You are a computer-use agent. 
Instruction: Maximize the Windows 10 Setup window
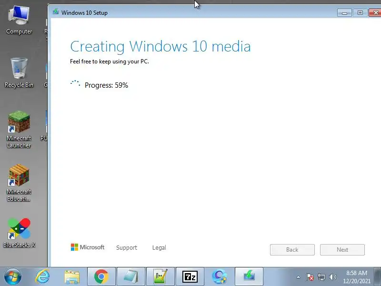[360, 13]
